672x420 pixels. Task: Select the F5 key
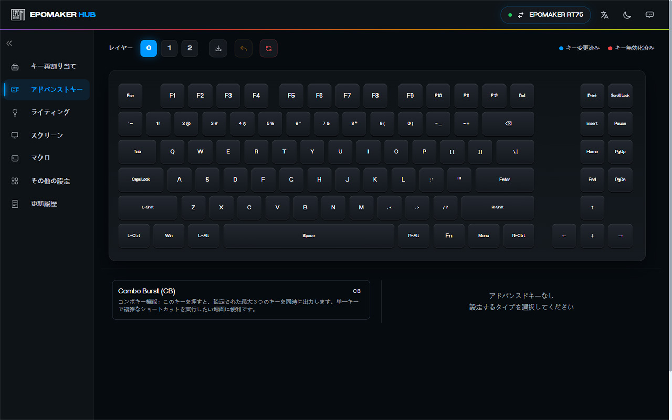(x=291, y=96)
